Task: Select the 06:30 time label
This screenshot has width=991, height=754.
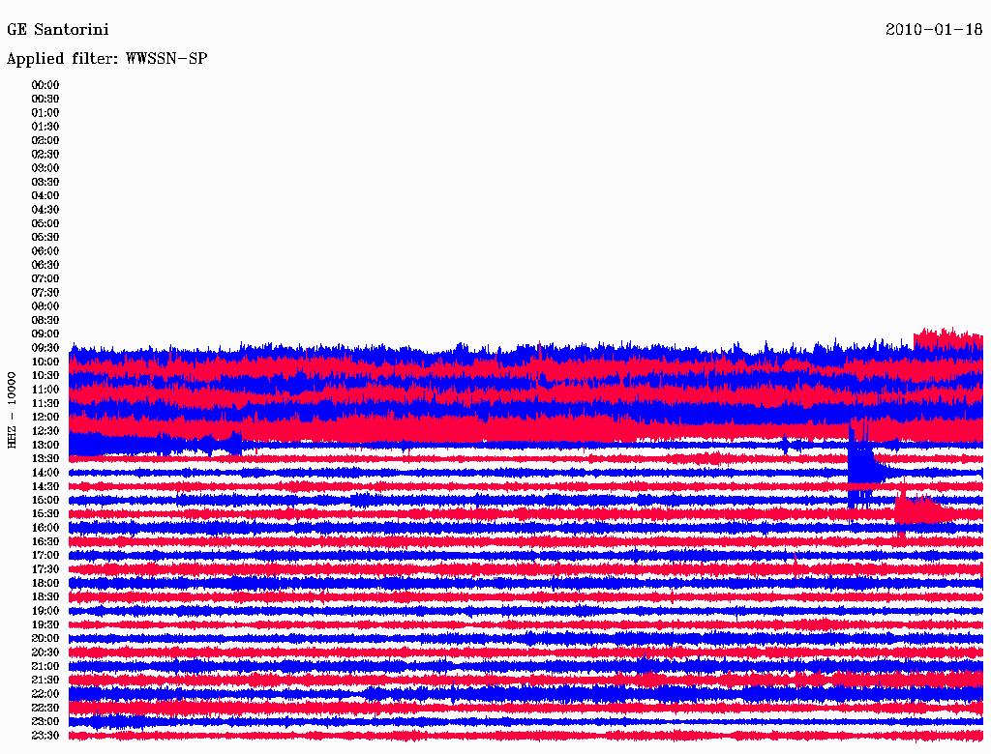Action: 45,265
